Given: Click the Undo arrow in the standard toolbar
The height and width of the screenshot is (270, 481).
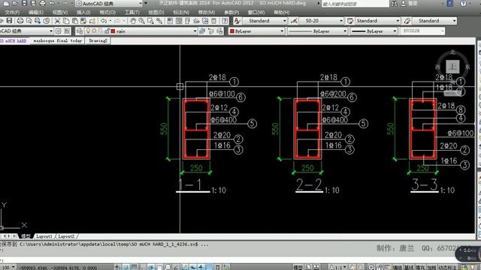Looking at the screenshot, I should 104,21.
